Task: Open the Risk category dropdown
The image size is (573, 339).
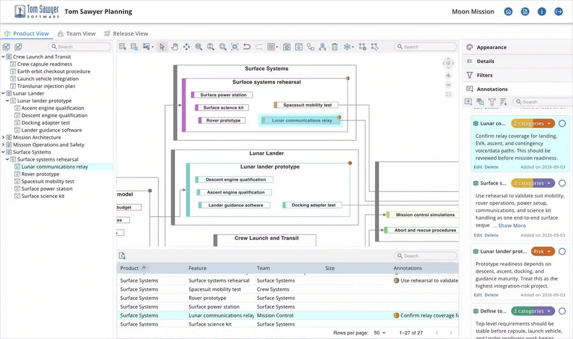Action: [x=542, y=251]
